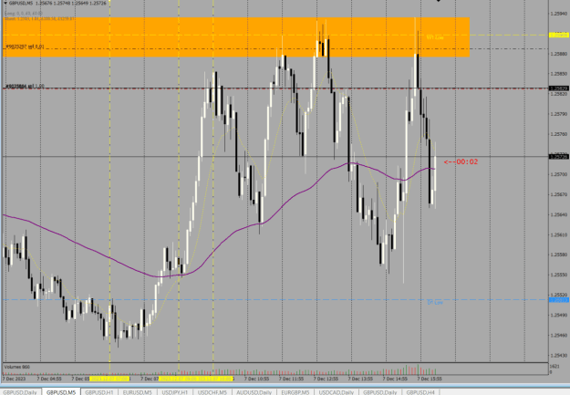Screen dimensions: 570x395
Task: Select the sell 1.00 order line label
Action: 26,86
